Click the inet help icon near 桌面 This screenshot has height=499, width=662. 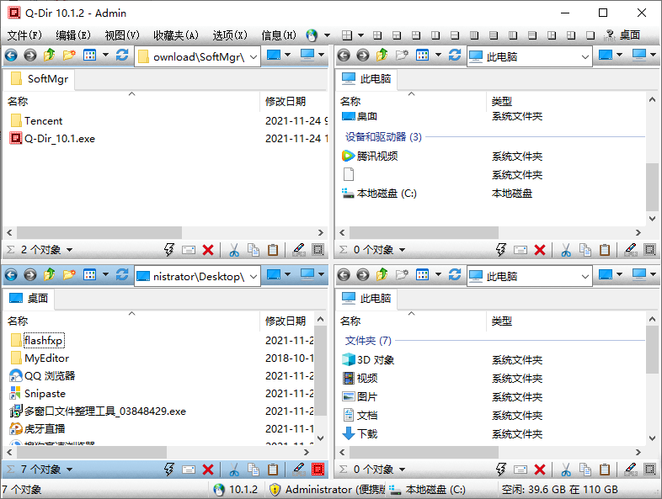pos(609,35)
